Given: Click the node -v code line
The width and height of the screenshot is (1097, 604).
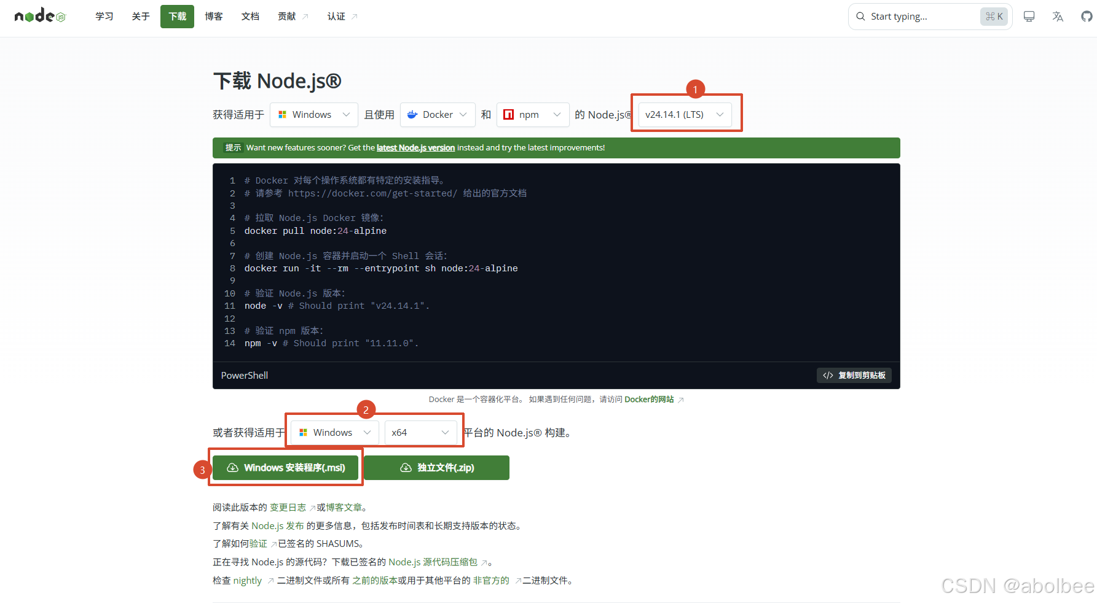Looking at the screenshot, I should pyautogui.click(x=337, y=306).
